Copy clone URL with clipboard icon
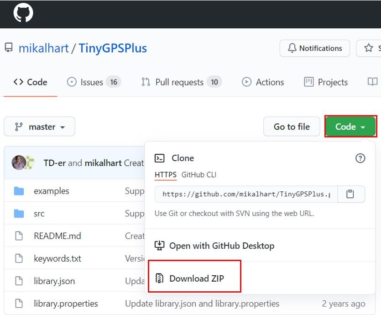This screenshot has height=315, width=381. pyautogui.click(x=350, y=194)
